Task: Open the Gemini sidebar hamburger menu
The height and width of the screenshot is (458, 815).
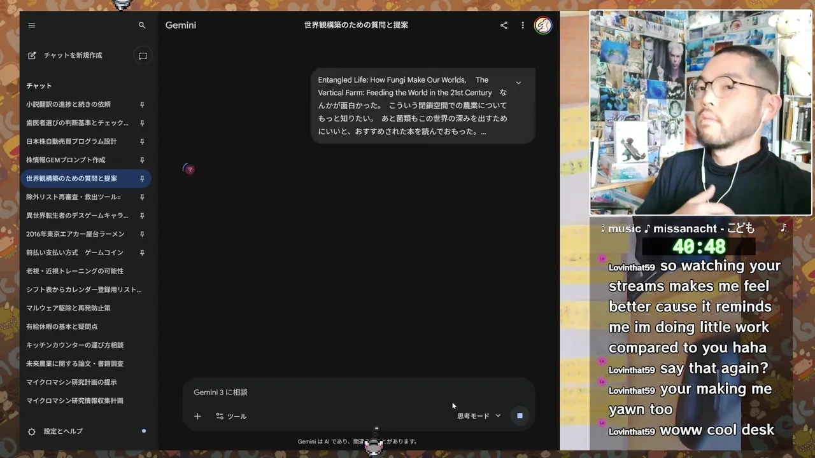Action: [x=32, y=25]
